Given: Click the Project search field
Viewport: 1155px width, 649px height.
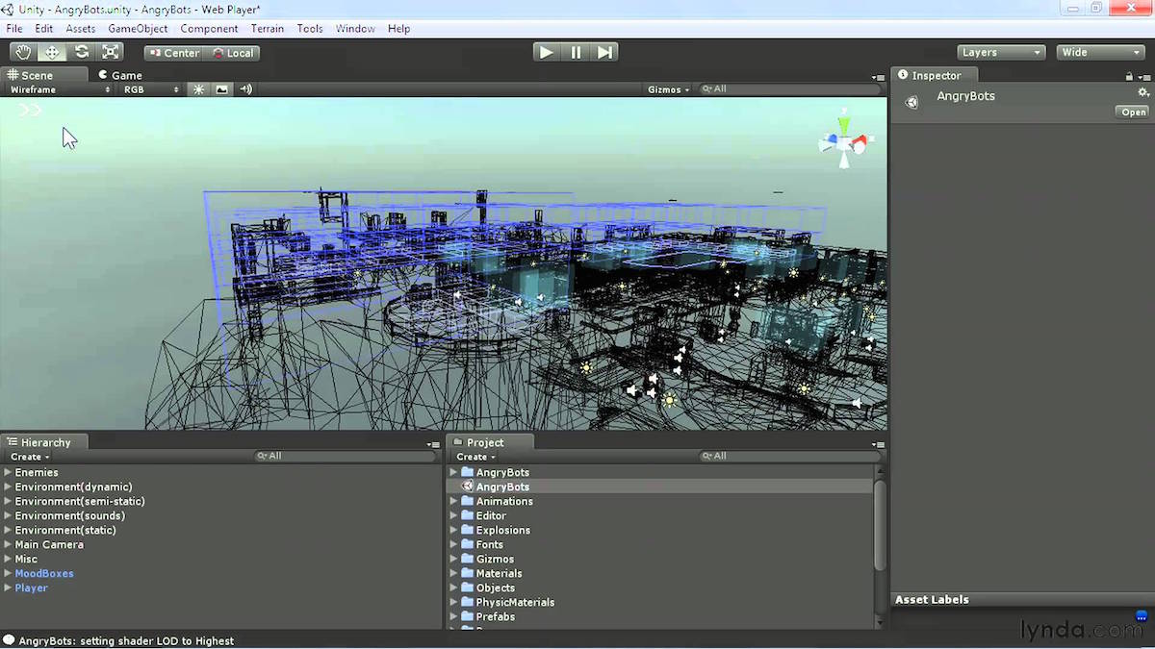Looking at the screenshot, I should point(789,457).
